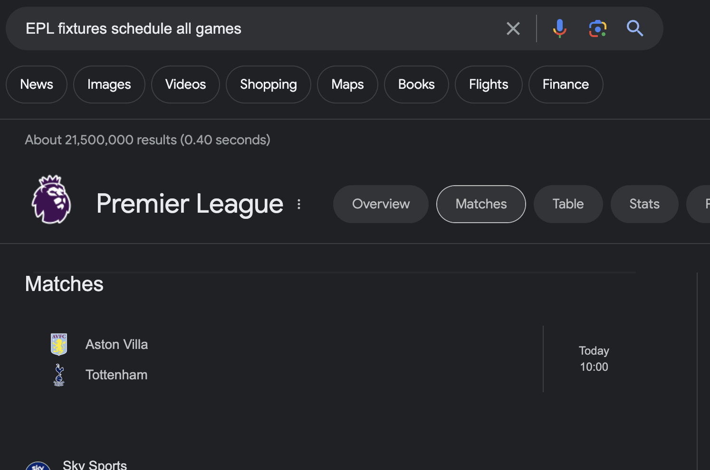Click the Tottenham club crest
Viewport: 710px width, 470px height.
coord(59,375)
